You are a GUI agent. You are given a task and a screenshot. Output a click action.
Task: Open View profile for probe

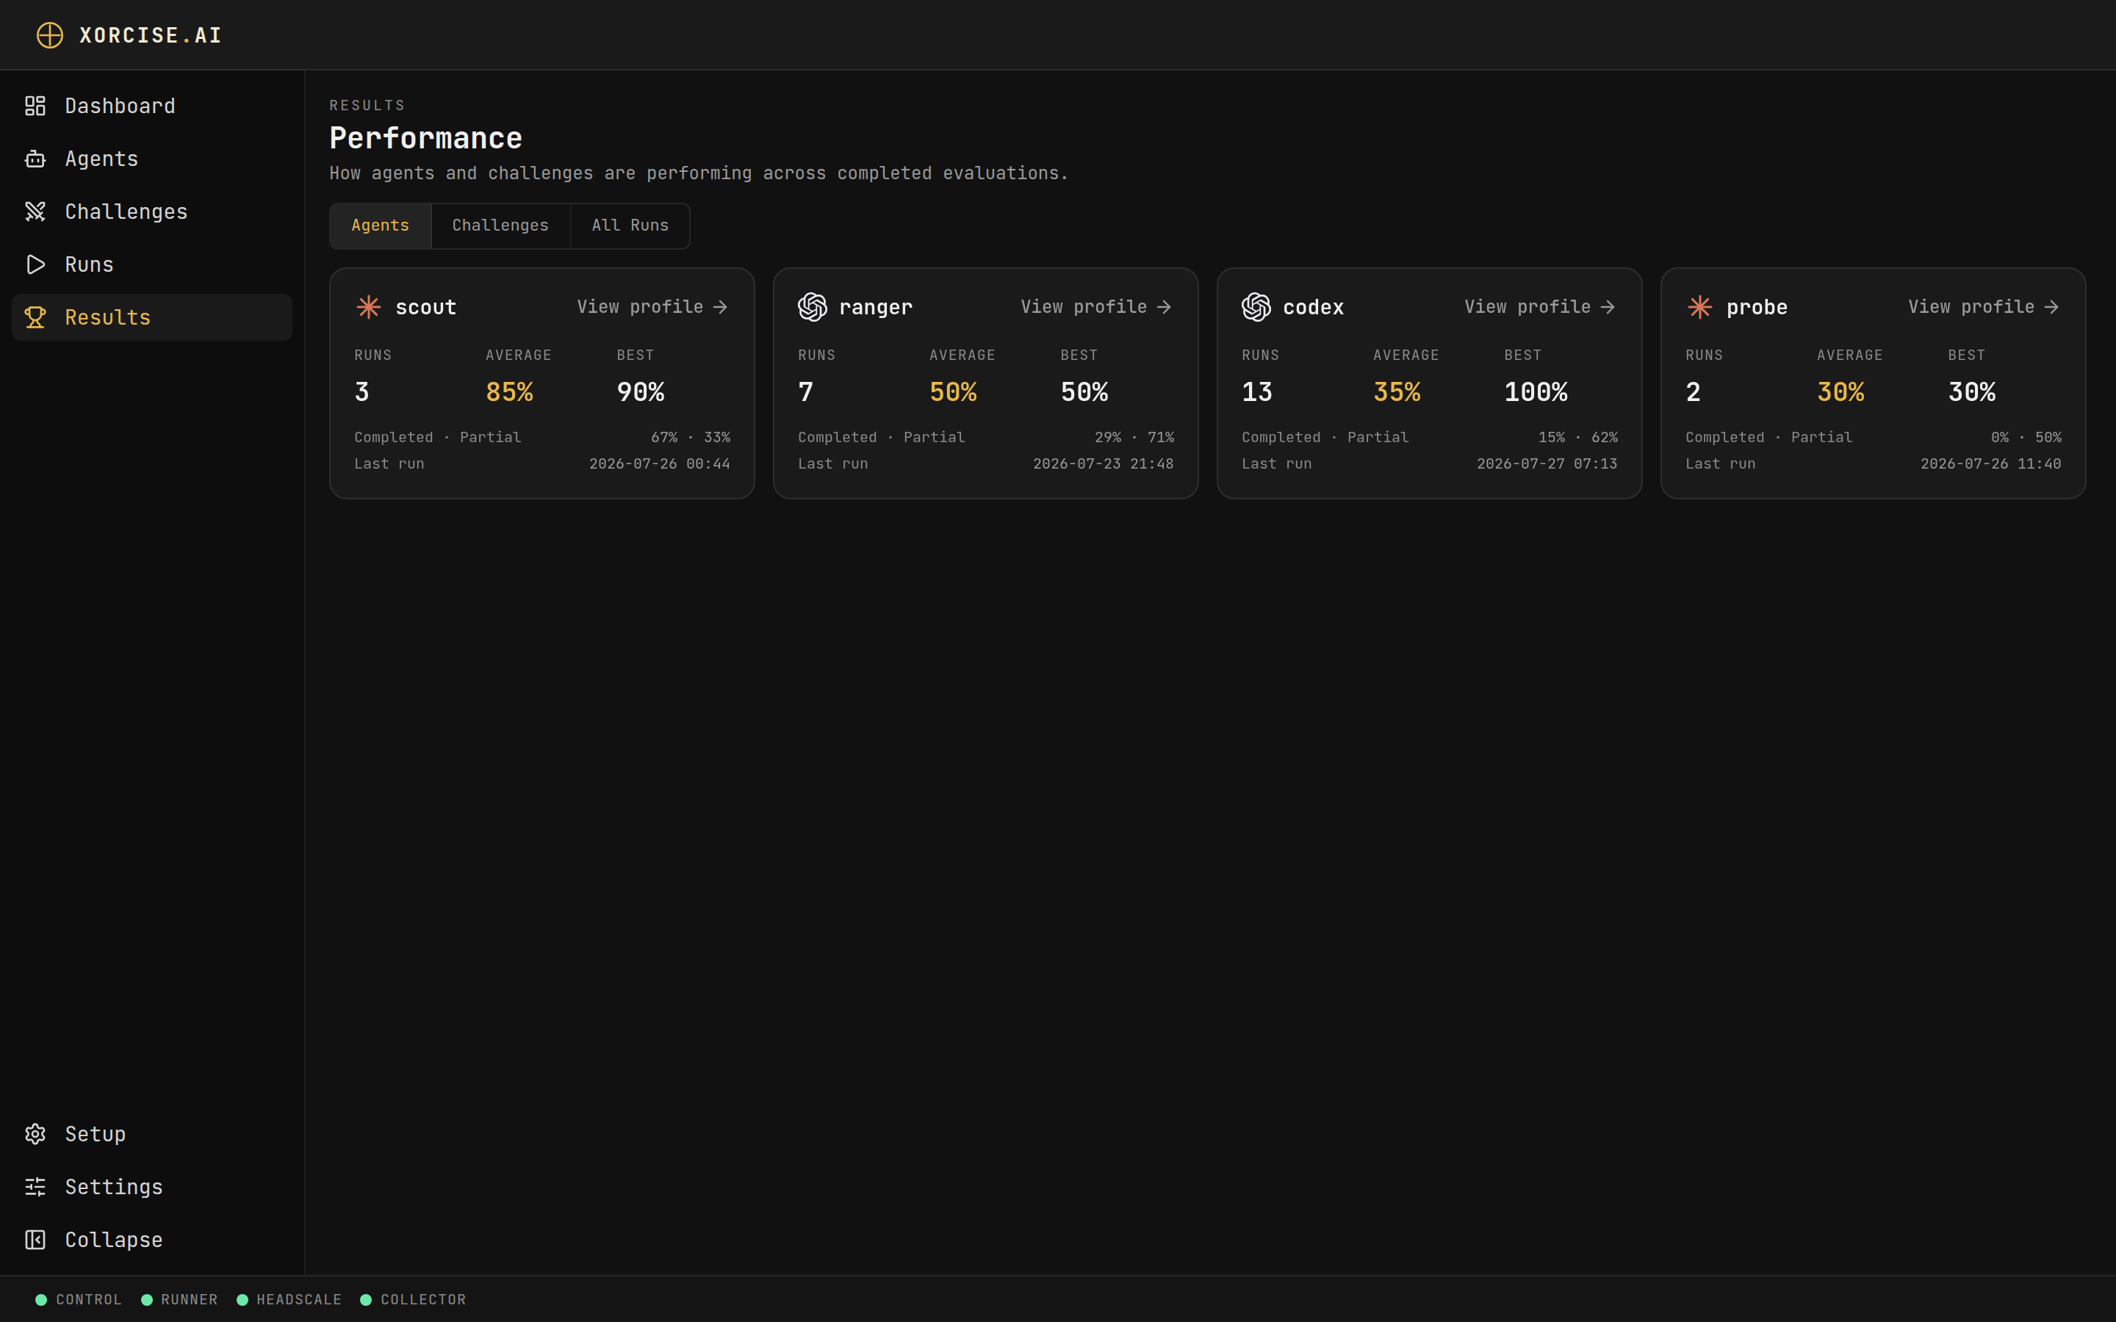coord(1984,307)
